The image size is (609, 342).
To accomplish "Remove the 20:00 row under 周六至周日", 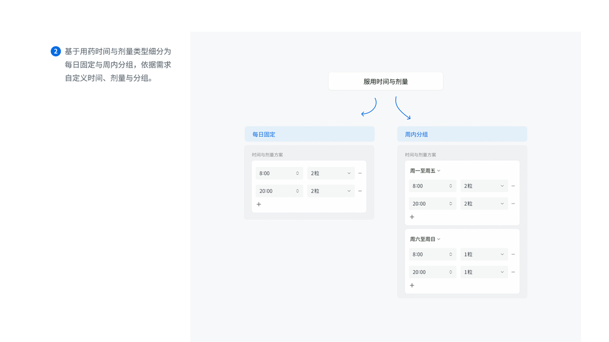I will click(513, 272).
